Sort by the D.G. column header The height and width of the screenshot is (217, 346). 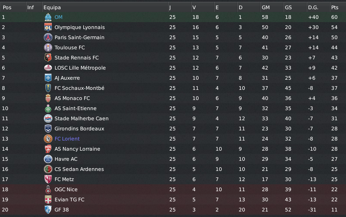[x=313, y=7]
